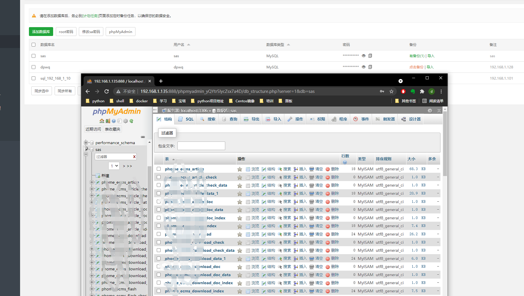Screen dimensions: 524x296
Task: Check the dpwq database row checkbox
Action: (x=33, y=67)
